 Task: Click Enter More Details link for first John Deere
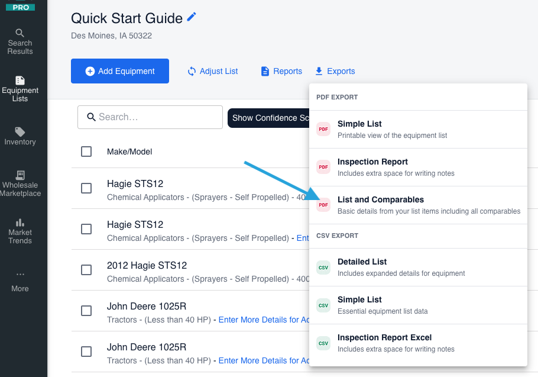click(x=264, y=320)
